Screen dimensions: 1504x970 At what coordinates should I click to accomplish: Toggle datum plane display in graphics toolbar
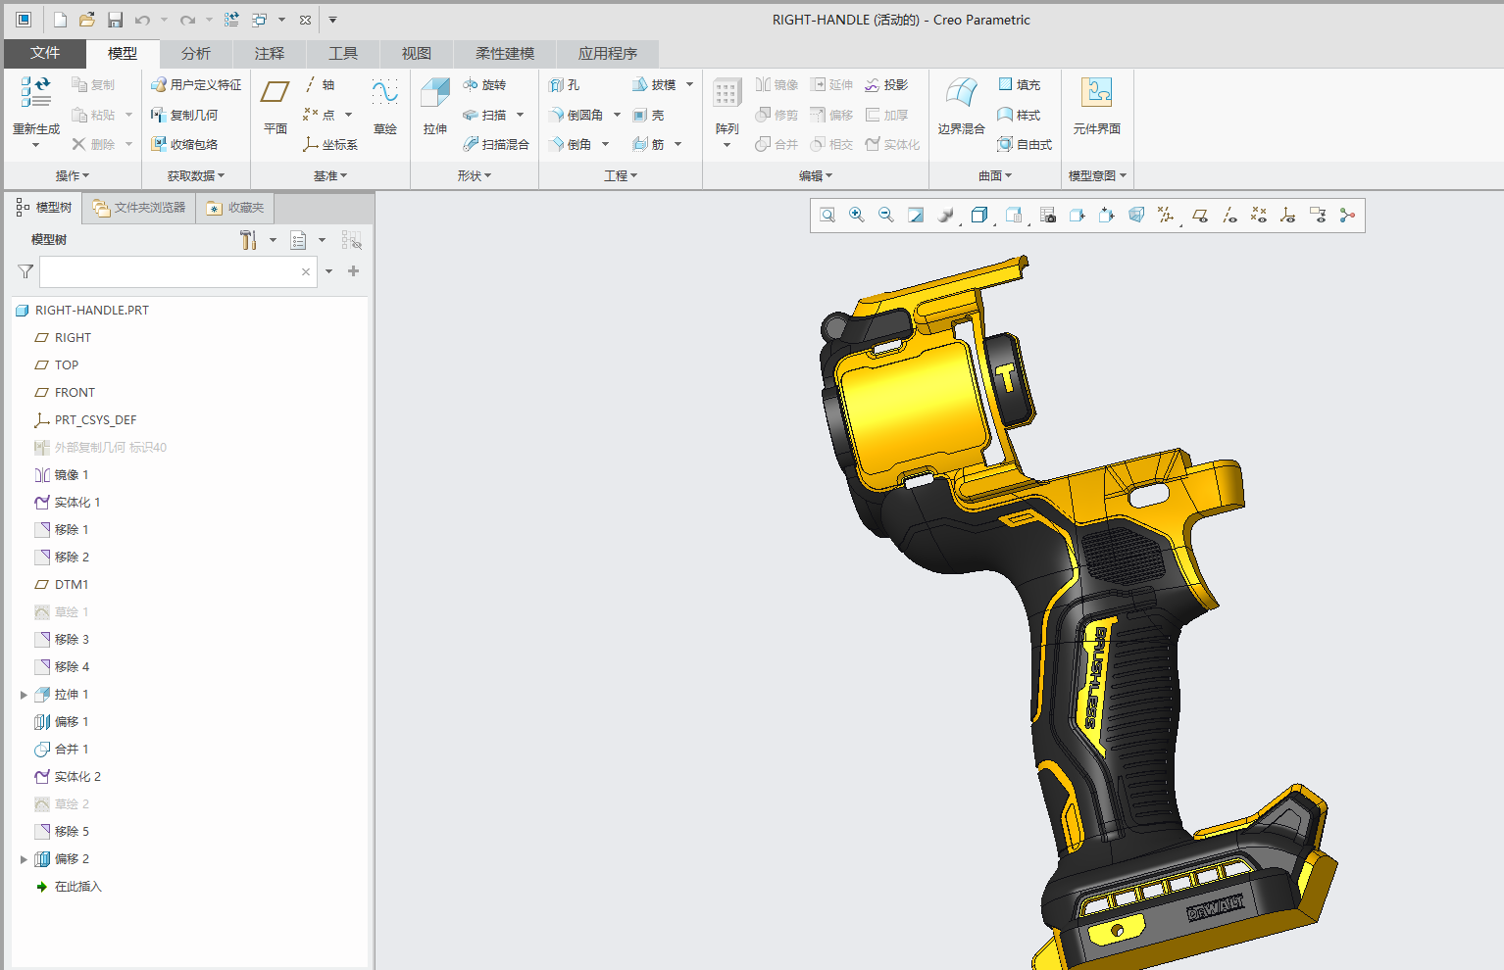click(x=1199, y=215)
